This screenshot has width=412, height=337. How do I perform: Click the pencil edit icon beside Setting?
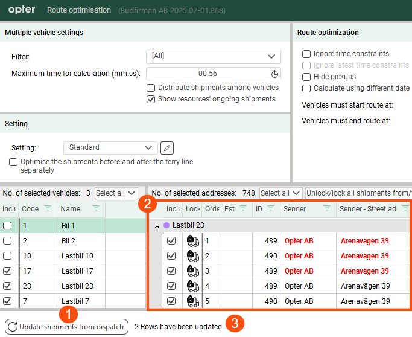pyautogui.click(x=167, y=147)
